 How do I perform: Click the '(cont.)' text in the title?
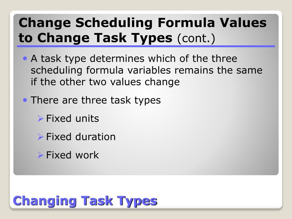[x=196, y=38]
